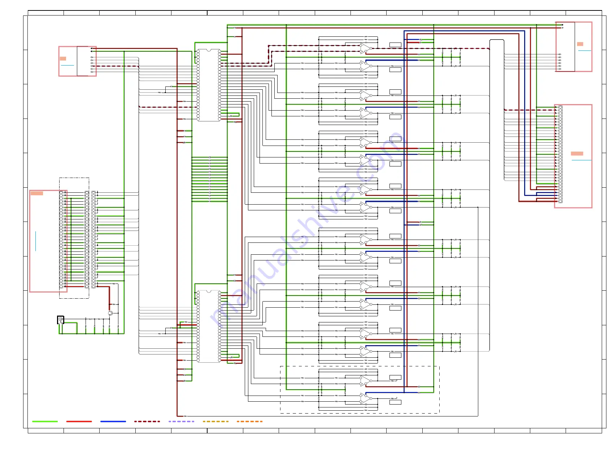Click the solid red legend line
Image resolution: width=614 pixels, height=455 pixels.
coord(79,421)
